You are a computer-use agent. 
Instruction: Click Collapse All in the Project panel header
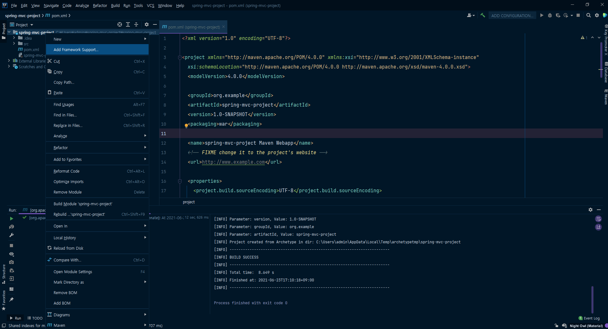point(136,24)
